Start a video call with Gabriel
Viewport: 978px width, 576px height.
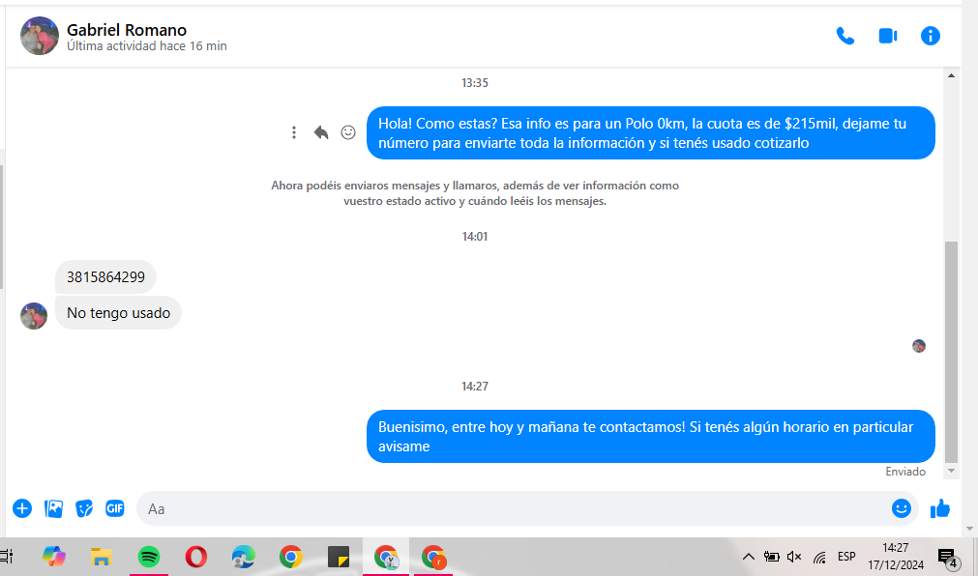887,36
